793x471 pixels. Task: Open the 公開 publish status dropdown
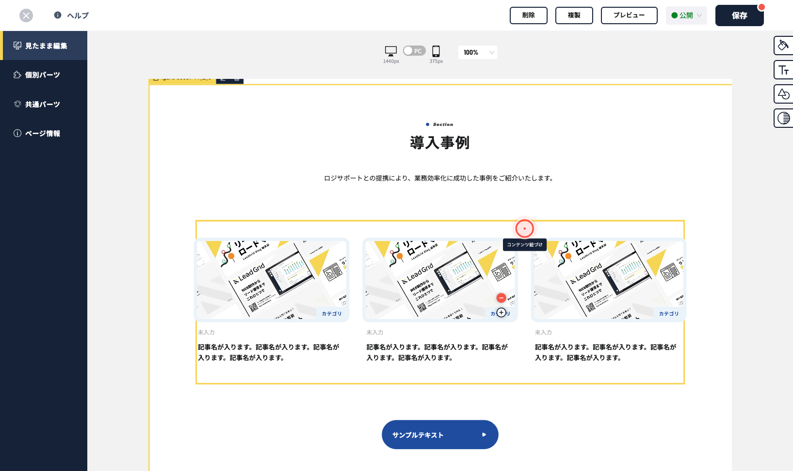(x=686, y=15)
